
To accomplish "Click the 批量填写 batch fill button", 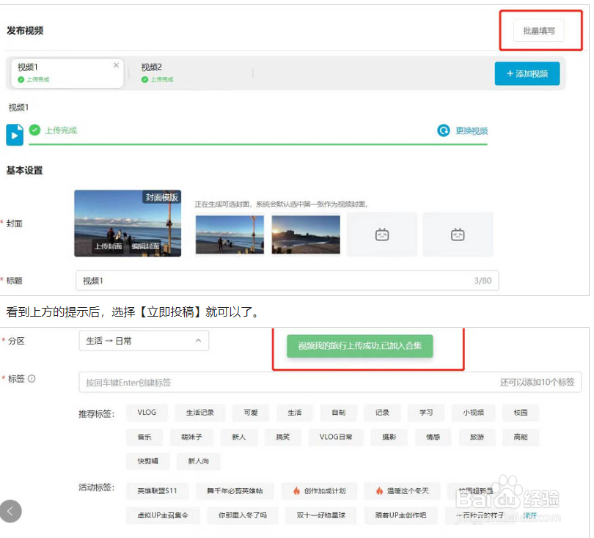I will pos(538,31).
